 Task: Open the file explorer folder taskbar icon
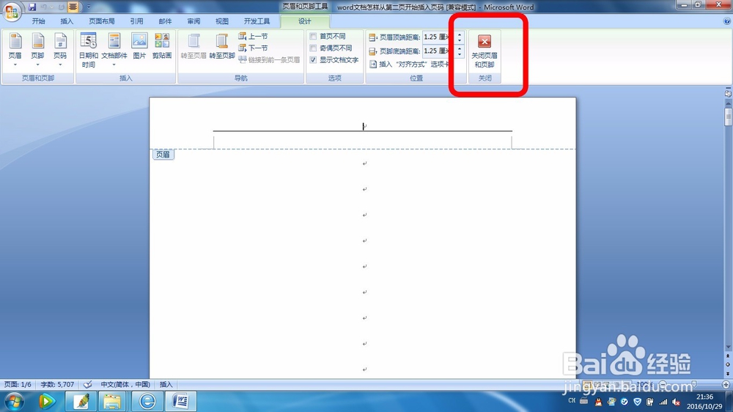(112, 402)
